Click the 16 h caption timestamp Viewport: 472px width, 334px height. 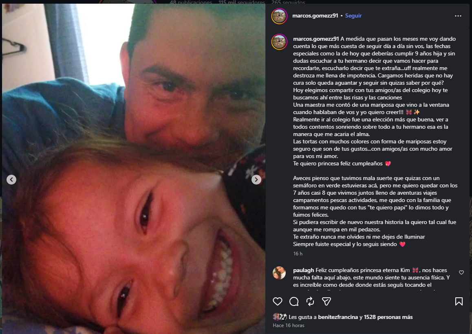(298, 254)
